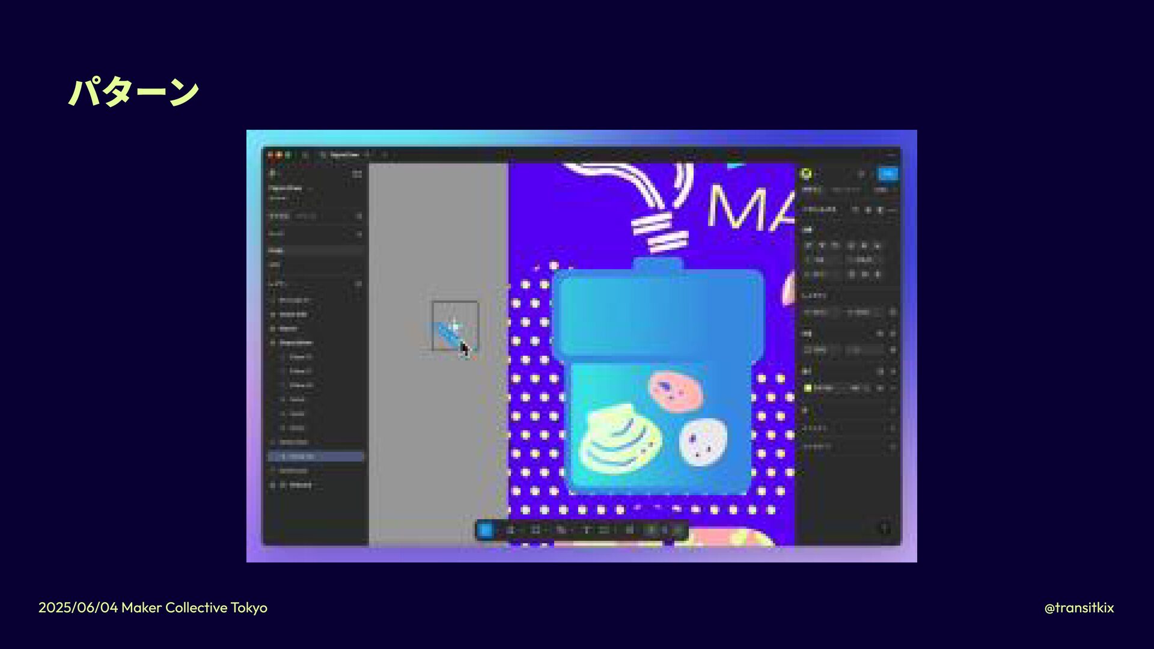Switch to the Prototype tab in right panel
Viewport: 1154px width, 649px height.
pos(846,190)
